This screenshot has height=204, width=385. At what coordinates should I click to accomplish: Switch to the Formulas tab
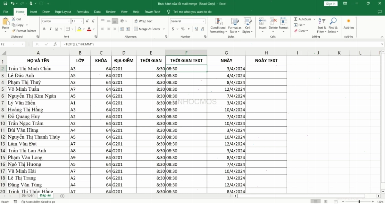coord(83,12)
